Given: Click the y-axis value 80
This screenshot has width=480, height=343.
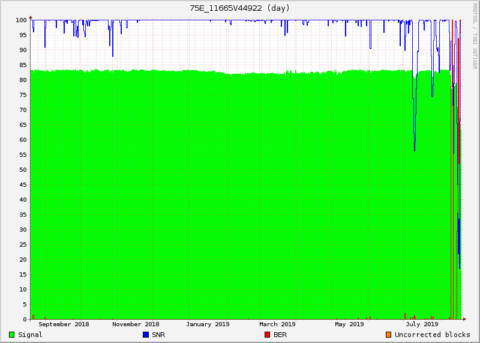Looking at the screenshot, I should click(x=23, y=80).
